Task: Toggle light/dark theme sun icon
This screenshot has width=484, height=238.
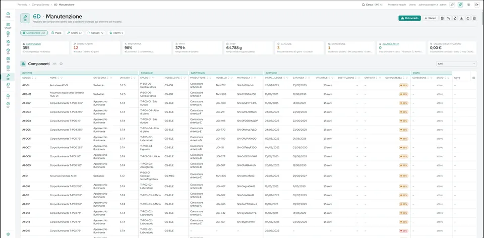Action: tap(469, 5)
